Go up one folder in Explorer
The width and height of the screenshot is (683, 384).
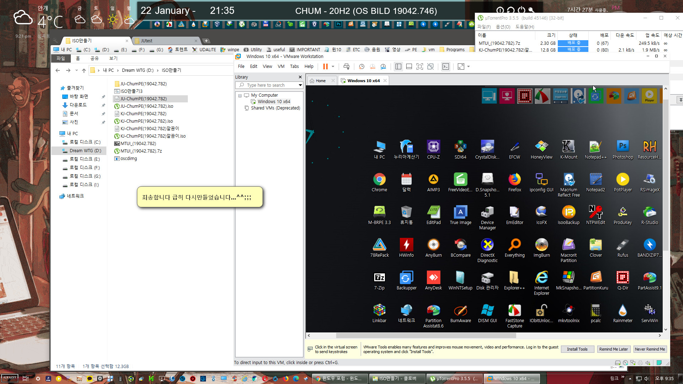click(84, 70)
